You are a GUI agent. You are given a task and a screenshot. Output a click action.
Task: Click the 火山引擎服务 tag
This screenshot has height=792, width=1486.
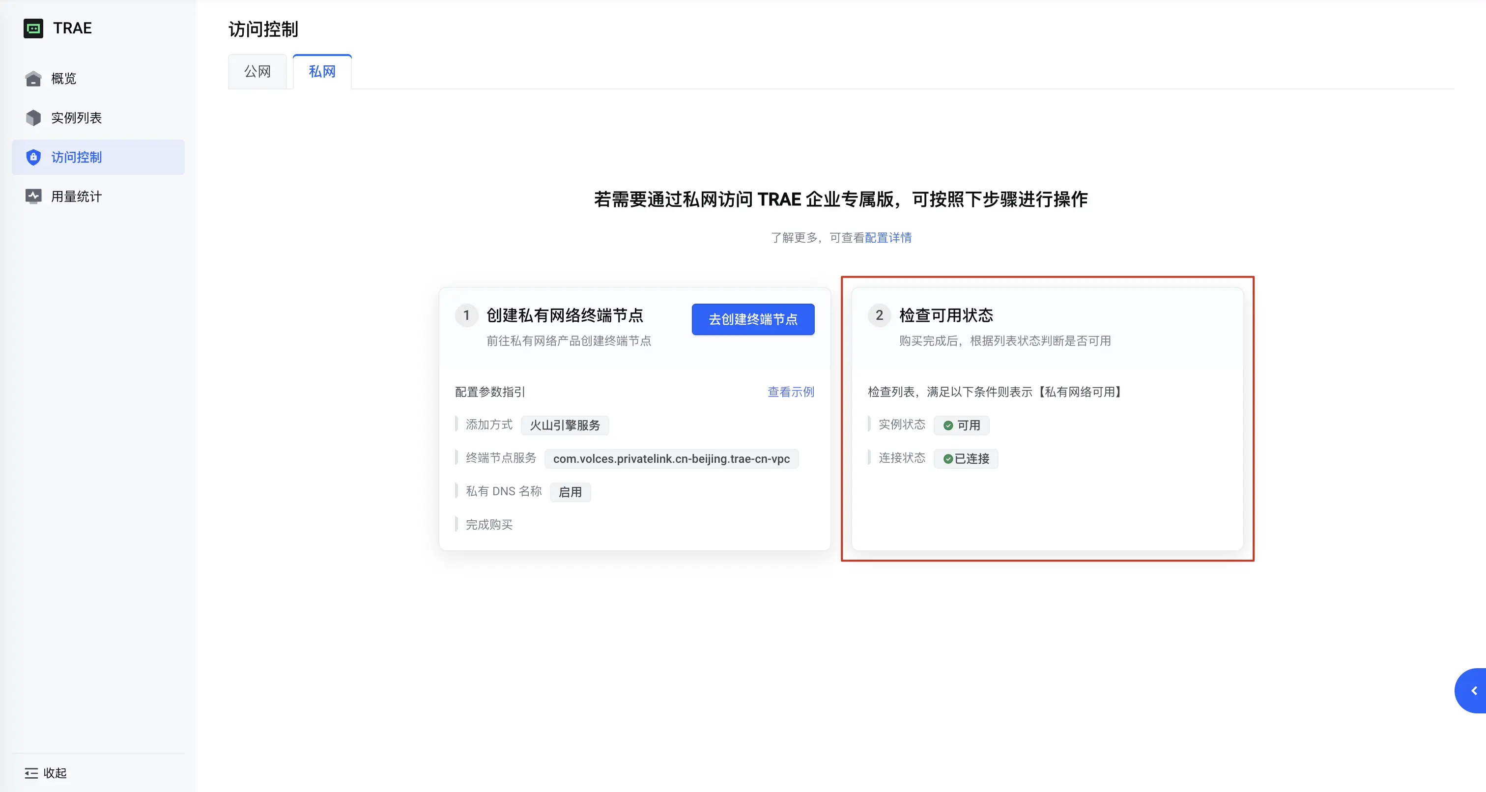565,425
